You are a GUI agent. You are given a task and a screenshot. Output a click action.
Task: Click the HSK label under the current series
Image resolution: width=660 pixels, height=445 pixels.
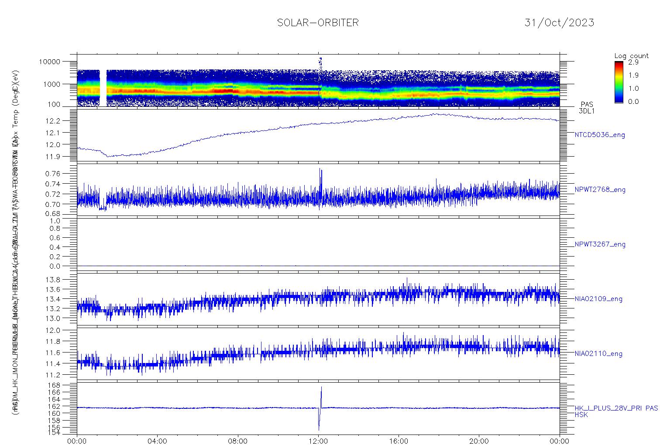pos(581,415)
